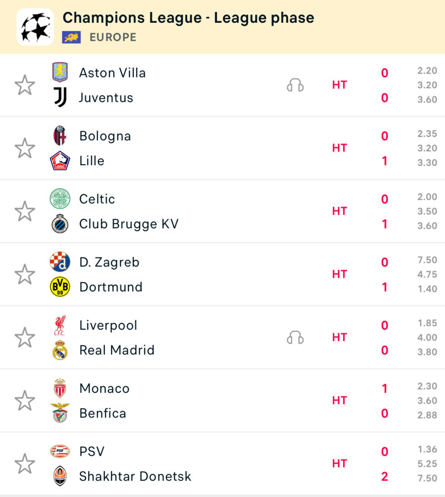Select home odds 2.20 for Aston Villa
Viewport: 445px width, 497px height.
coord(427,70)
